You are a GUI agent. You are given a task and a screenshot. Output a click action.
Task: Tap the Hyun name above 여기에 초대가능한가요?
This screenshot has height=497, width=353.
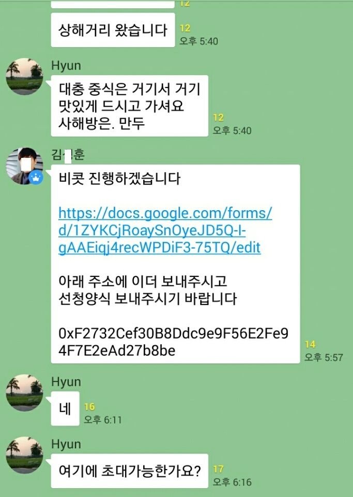pyautogui.click(x=66, y=444)
